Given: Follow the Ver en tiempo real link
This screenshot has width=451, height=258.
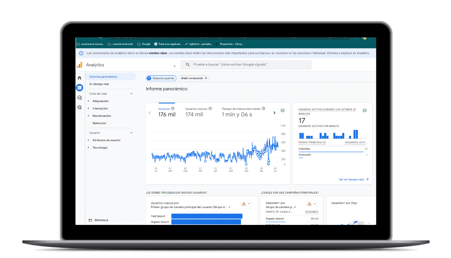Looking at the screenshot, I should point(353,180).
